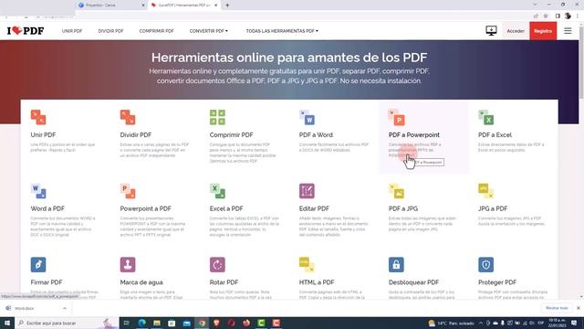Open the PDF a JPG icon

(396, 191)
